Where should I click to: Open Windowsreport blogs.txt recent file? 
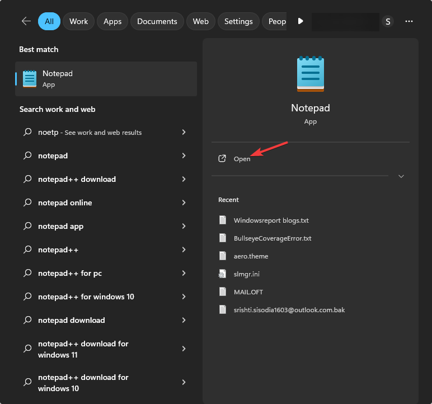coord(263,220)
